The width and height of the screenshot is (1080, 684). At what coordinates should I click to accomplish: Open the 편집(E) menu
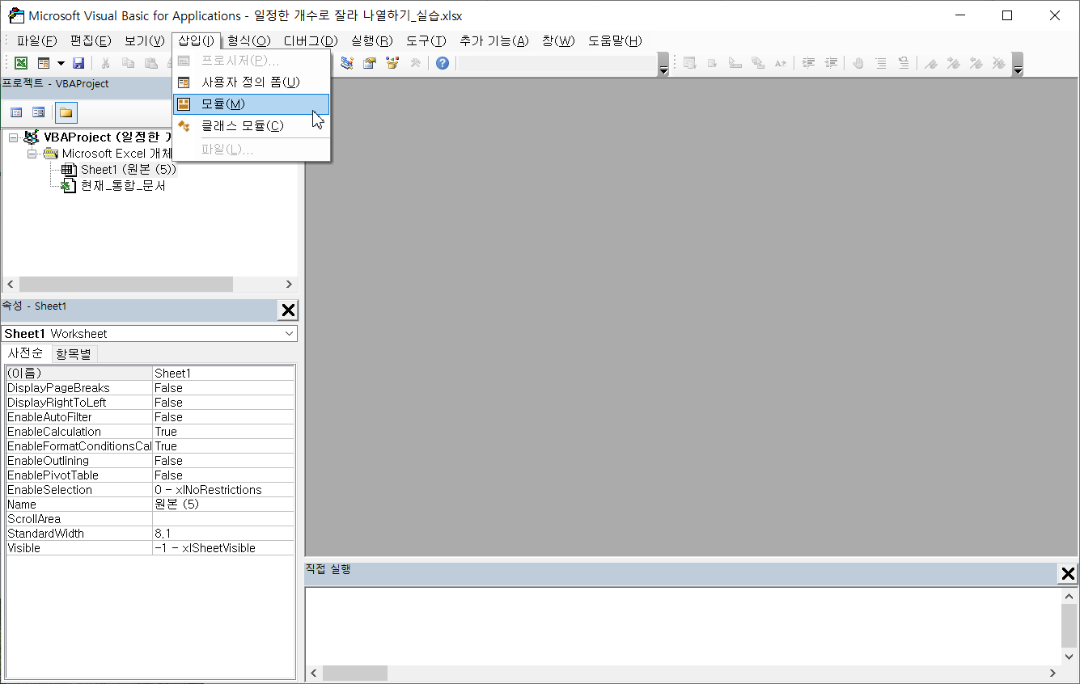click(x=91, y=40)
